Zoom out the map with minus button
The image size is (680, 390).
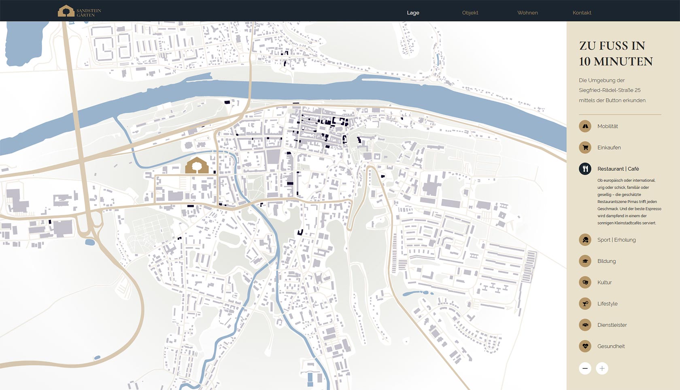[x=585, y=369]
